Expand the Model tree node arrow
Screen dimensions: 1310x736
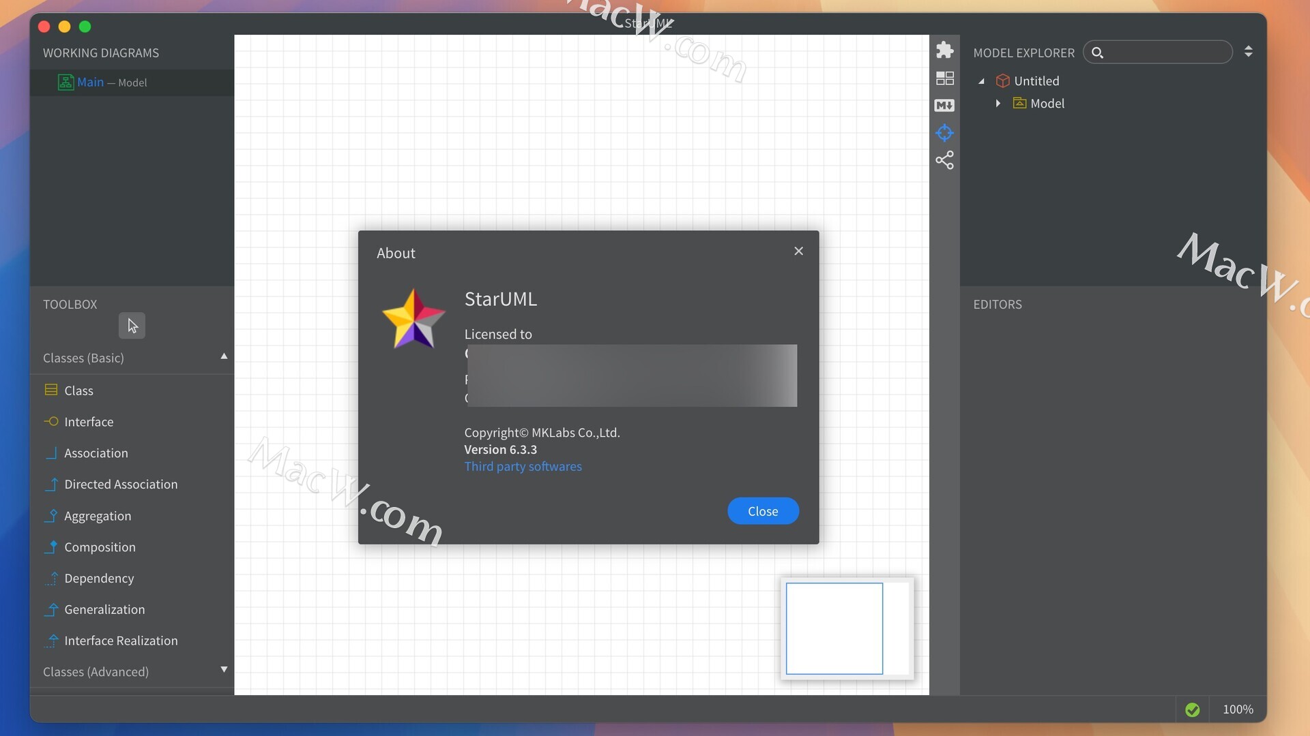point(998,103)
